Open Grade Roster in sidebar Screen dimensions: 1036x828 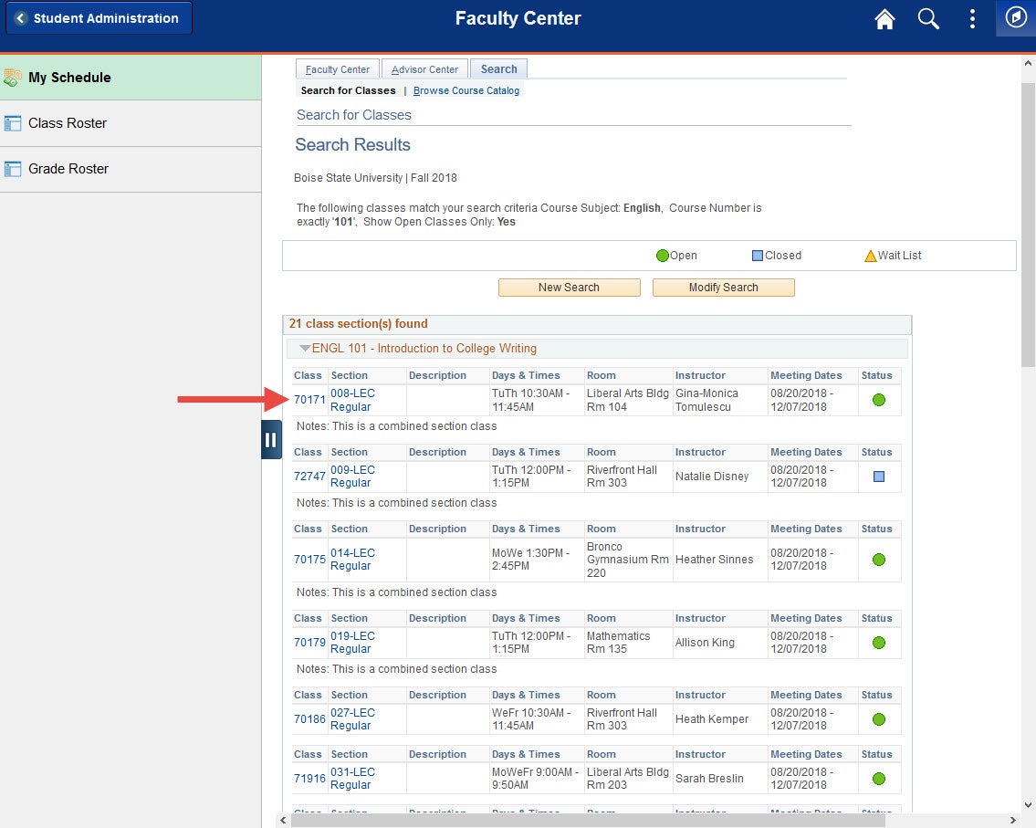131,169
